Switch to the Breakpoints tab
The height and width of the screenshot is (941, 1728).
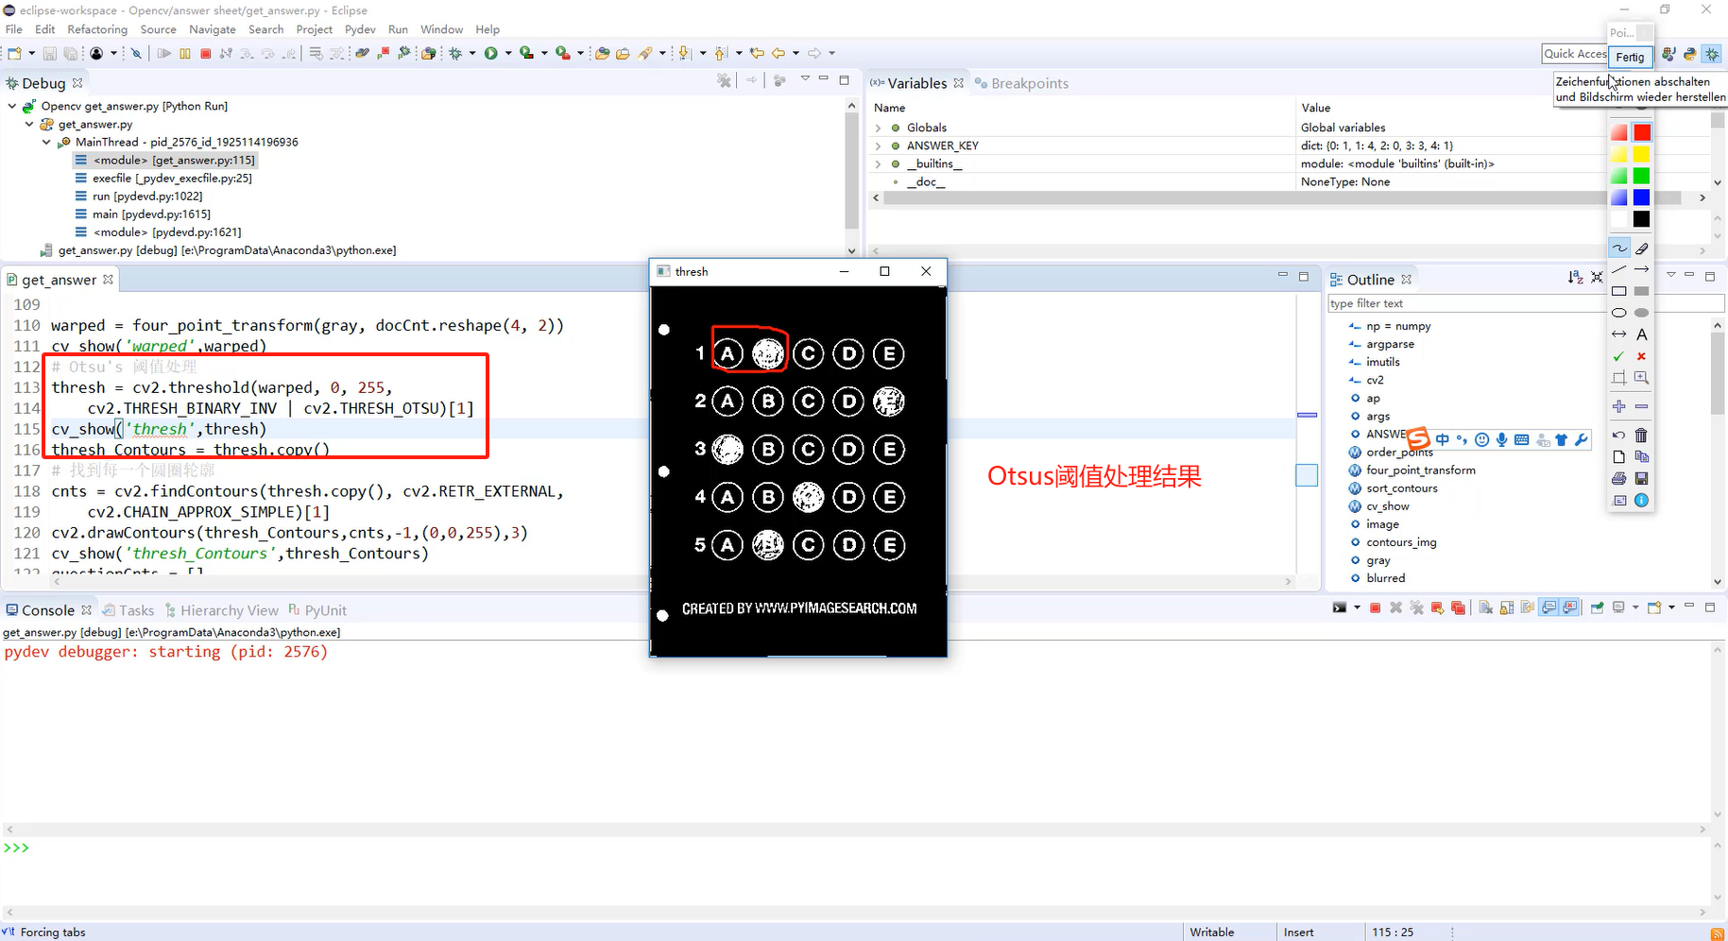[1021, 83]
